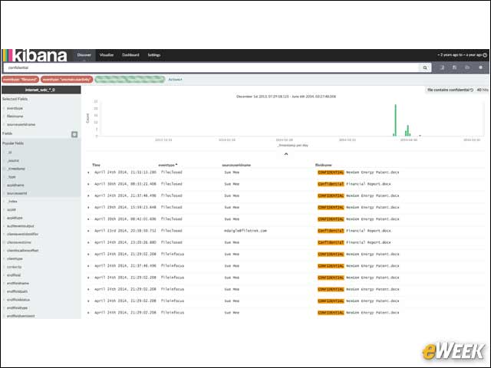This screenshot has width=491, height=368.
Task: Select the _index field in sidebar
Action: coord(12,202)
